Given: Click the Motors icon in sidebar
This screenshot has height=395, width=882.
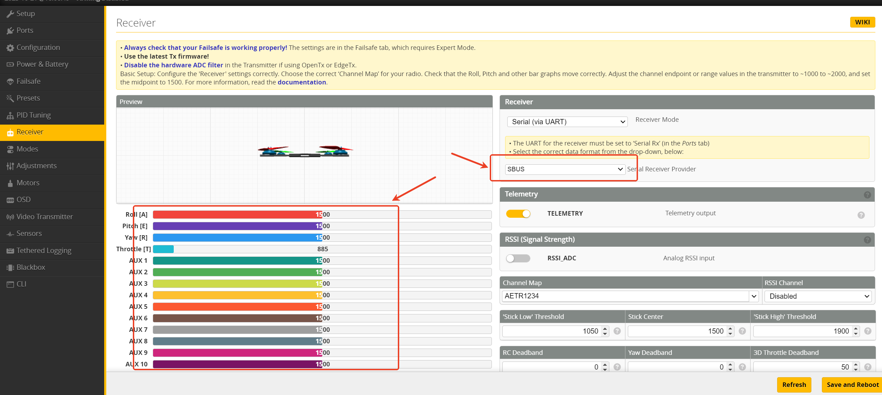Looking at the screenshot, I should (x=10, y=183).
